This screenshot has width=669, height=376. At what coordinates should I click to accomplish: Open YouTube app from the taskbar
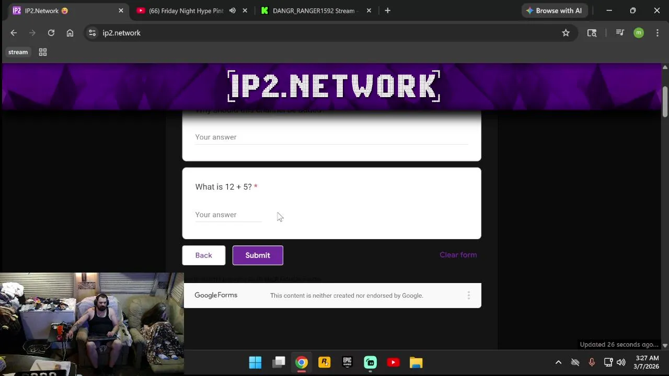(x=393, y=362)
